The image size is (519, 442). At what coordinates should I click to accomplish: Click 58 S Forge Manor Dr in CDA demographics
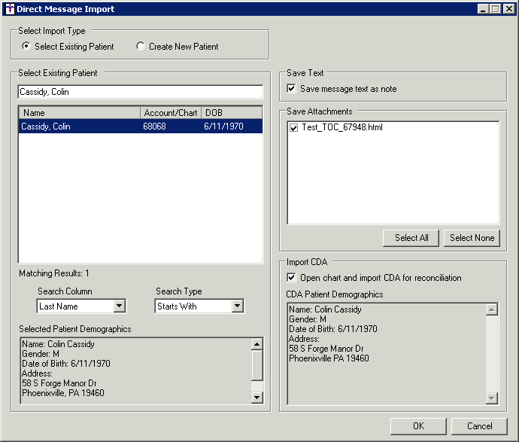click(326, 349)
